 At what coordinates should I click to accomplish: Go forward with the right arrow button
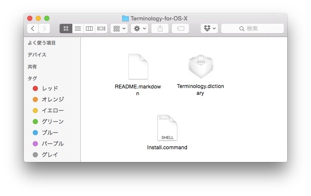coord(44,28)
